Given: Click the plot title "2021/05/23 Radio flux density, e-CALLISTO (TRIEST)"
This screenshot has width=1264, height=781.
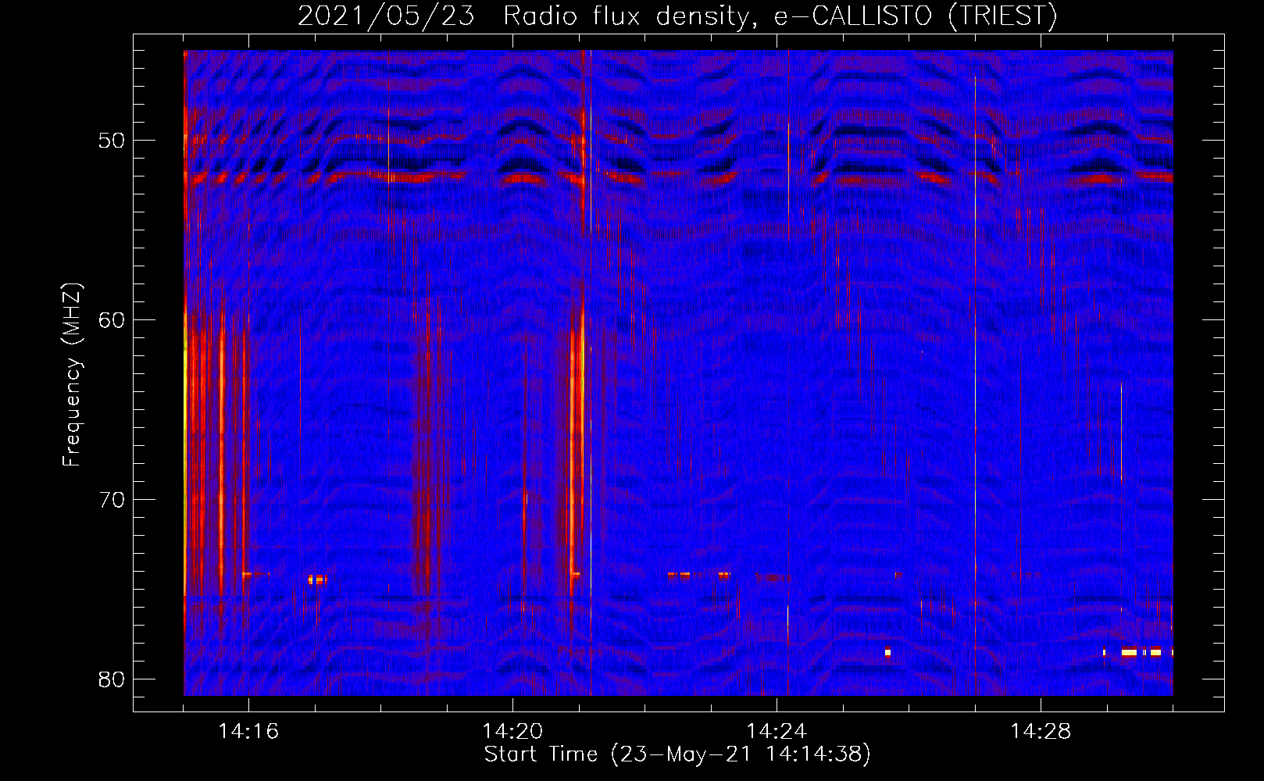Looking at the screenshot, I should 677,16.
